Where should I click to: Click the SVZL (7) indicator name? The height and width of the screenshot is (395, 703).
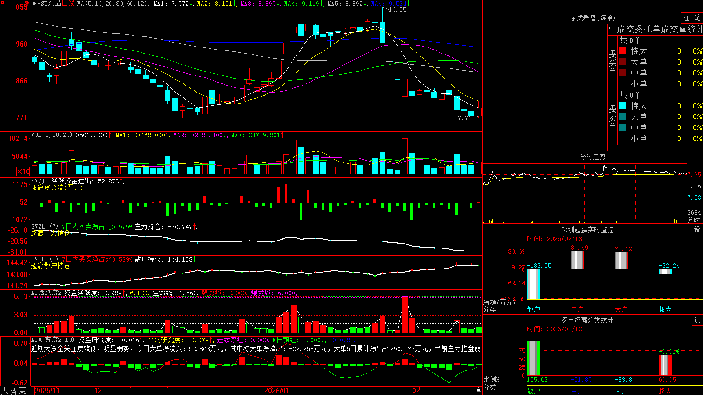[x=44, y=227]
